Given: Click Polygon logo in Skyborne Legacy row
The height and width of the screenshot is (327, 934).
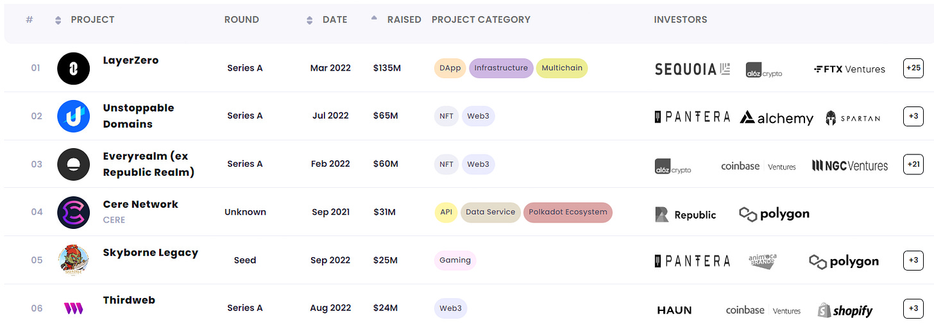Looking at the screenshot, I should pos(844,262).
